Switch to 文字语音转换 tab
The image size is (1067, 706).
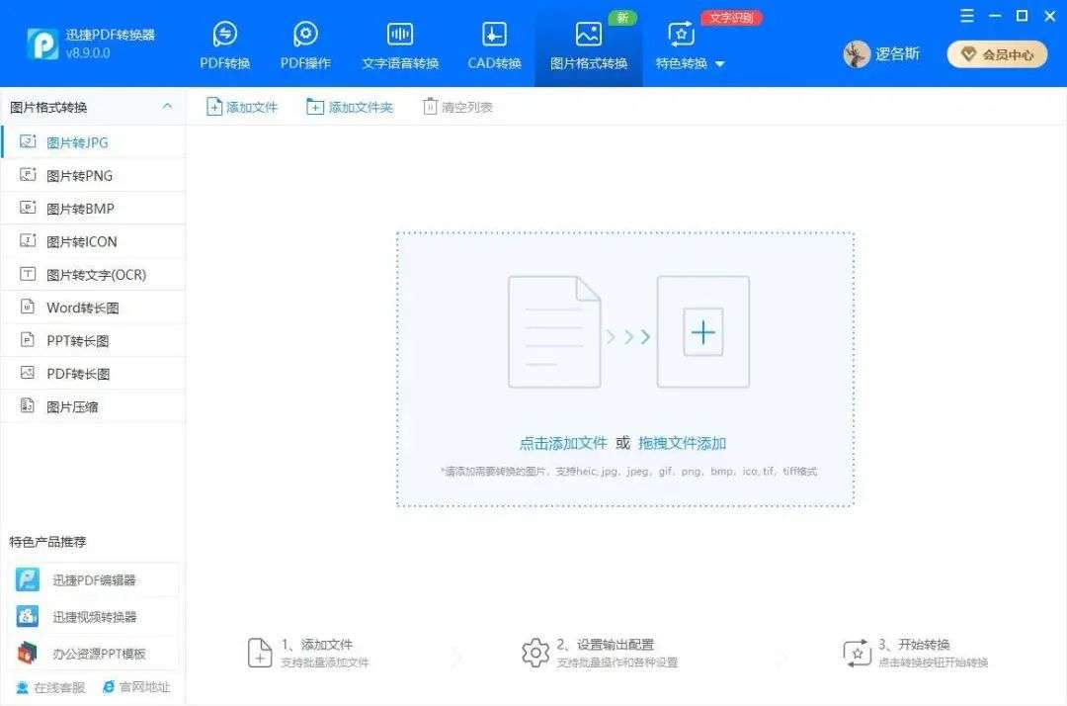coord(400,44)
